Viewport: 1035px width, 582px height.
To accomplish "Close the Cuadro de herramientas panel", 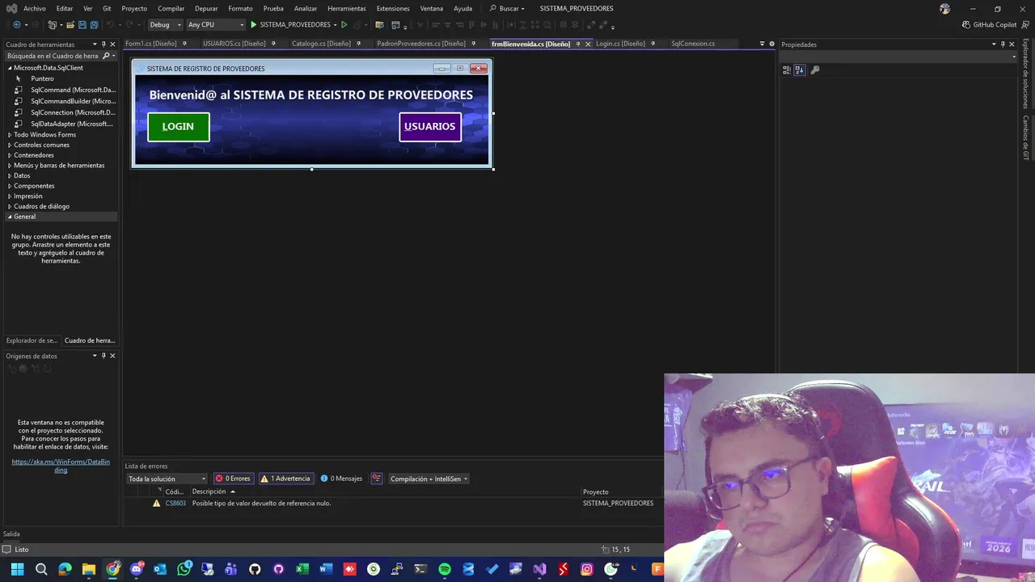I will [112, 44].
